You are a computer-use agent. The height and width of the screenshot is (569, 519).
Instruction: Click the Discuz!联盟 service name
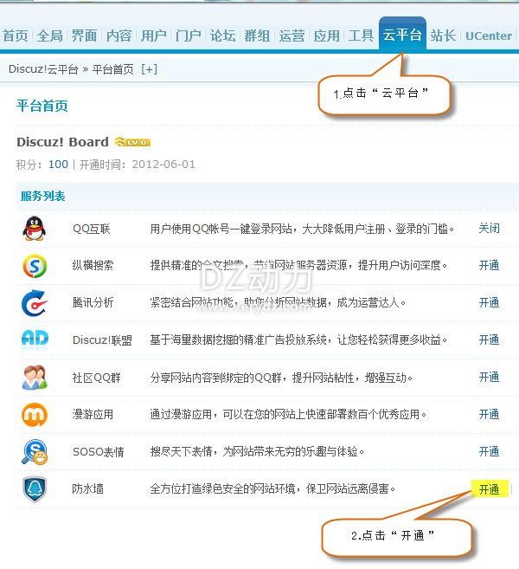click(102, 340)
